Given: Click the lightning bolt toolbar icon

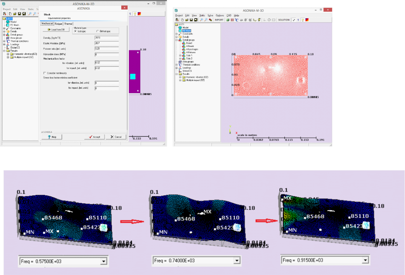Looking at the screenshot, I should pos(259,20).
